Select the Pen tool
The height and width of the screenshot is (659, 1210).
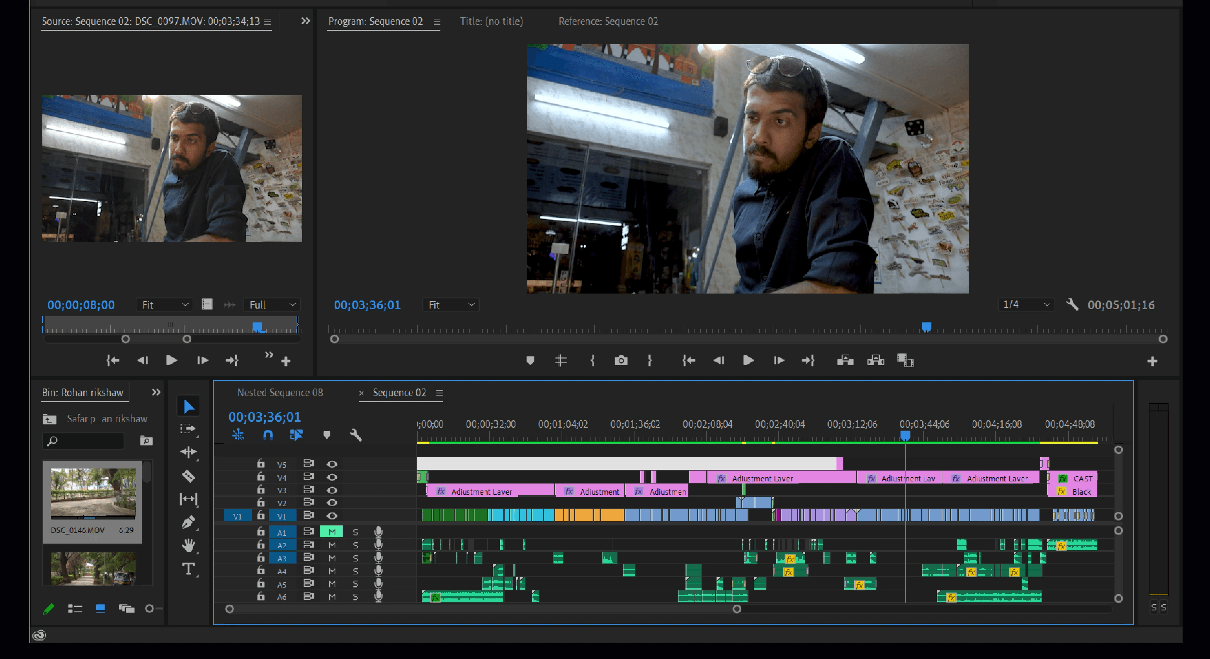click(x=188, y=522)
